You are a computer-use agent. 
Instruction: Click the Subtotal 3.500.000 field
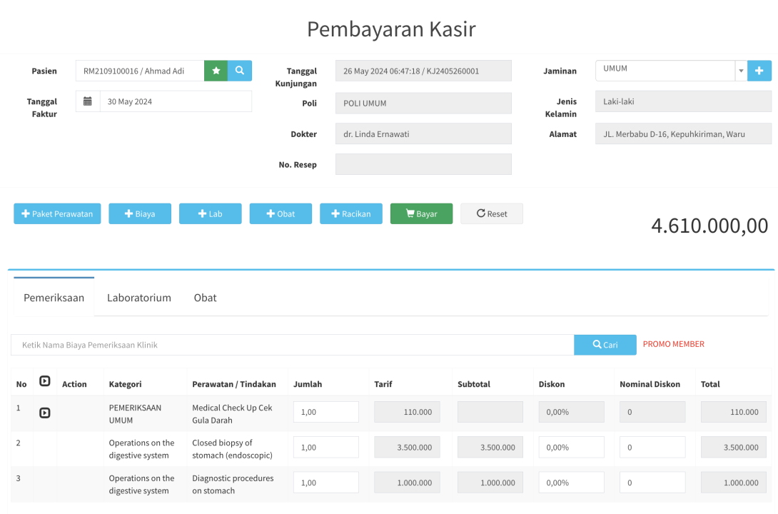point(490,447)
